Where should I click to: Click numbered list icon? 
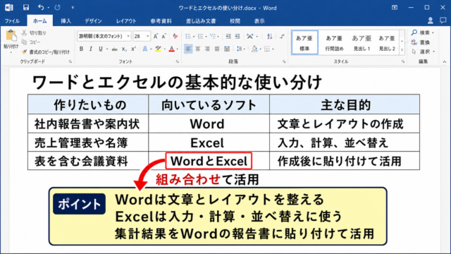pos(200,36)
